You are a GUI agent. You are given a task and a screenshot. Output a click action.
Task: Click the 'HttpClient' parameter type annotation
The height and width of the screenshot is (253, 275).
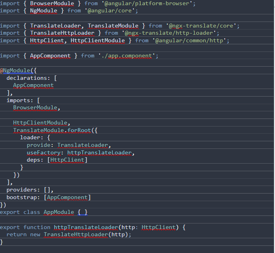(x=159, y=227)
